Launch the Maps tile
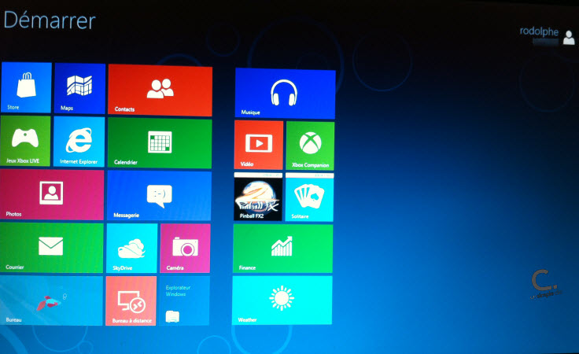The height and width of the screenshot is (354, 579). tap(79, 88)
